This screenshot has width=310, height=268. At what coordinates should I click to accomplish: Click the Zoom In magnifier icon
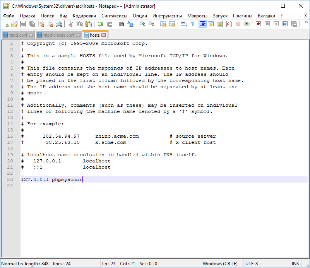click(142, 24)
